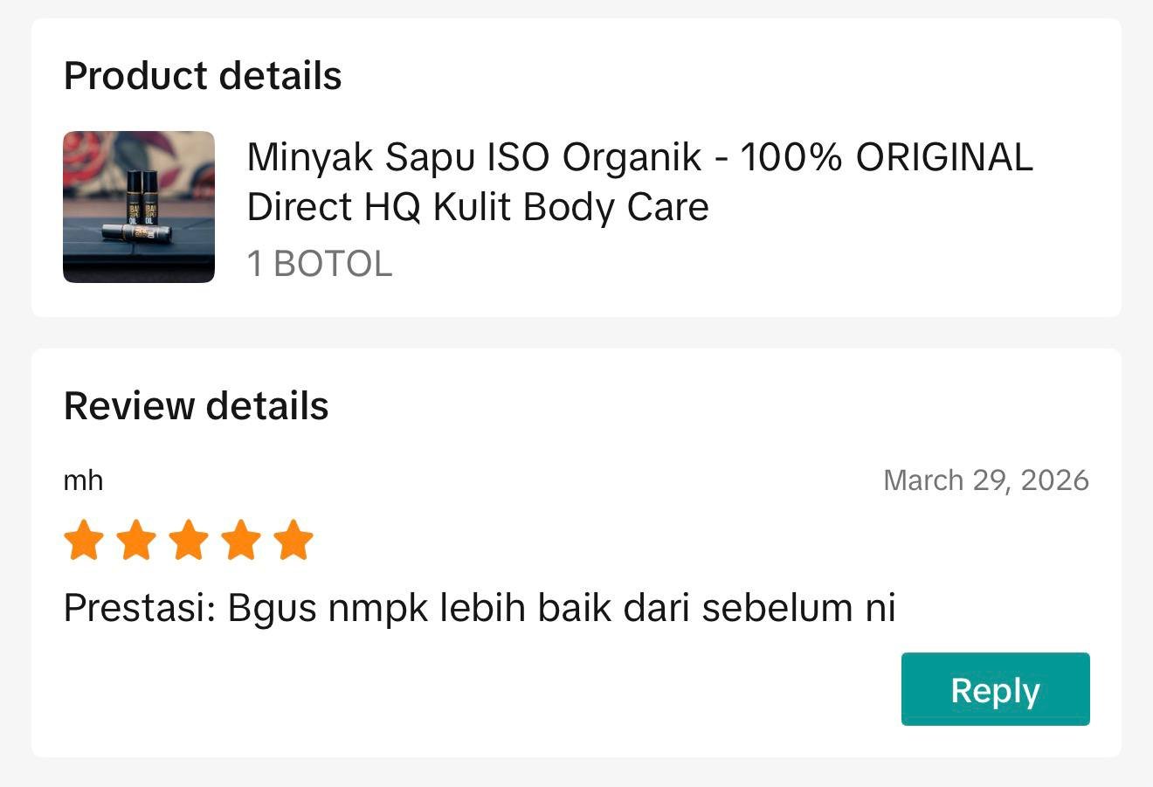Click the first review star

click(x=84, y=540)
